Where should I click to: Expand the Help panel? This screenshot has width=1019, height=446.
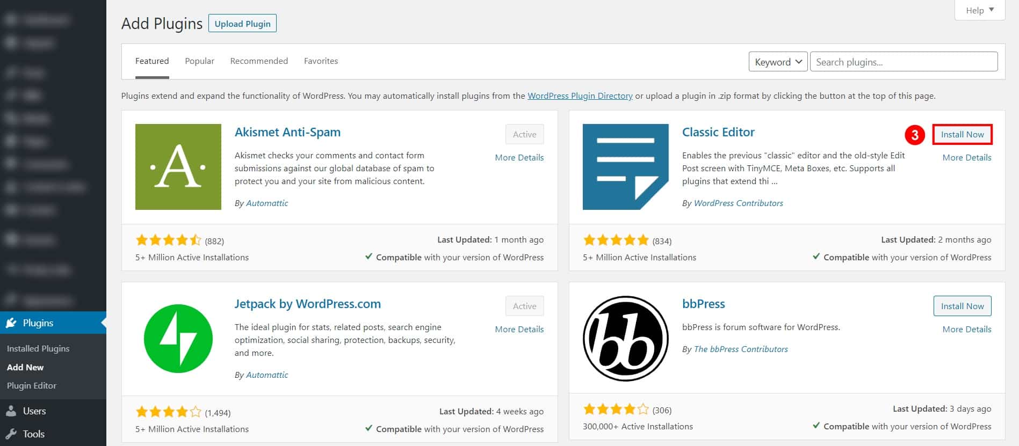point(980,10)
